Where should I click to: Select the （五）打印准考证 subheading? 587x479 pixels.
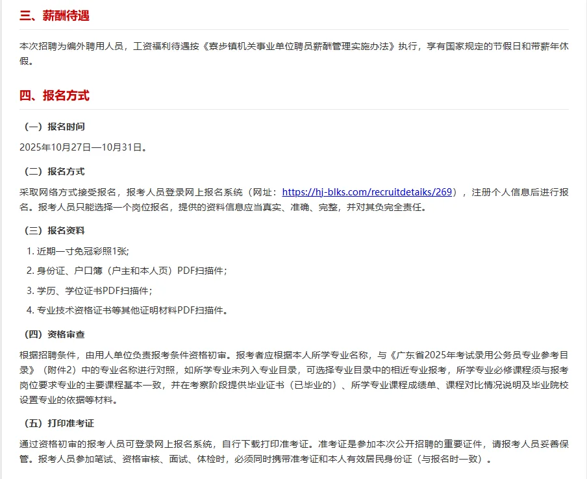[59, 423]
